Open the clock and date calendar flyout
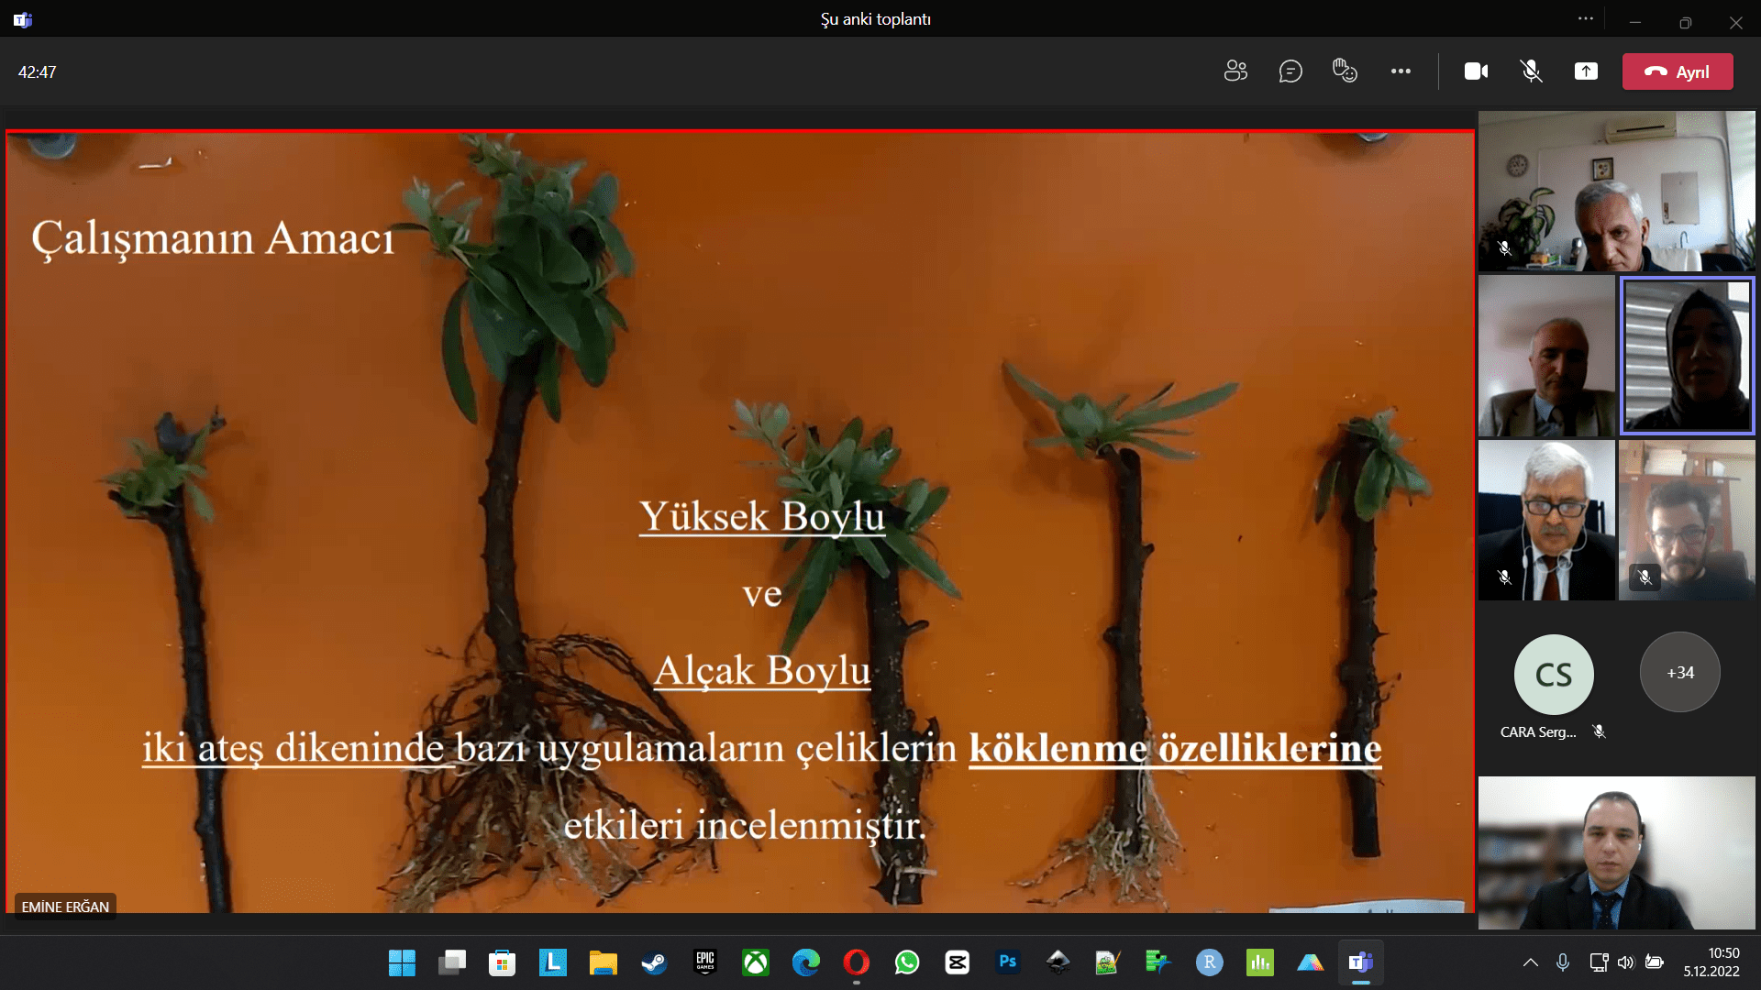Image resolution: width=1761 pixels, height=990 pixels. [x=1711, y=962]
